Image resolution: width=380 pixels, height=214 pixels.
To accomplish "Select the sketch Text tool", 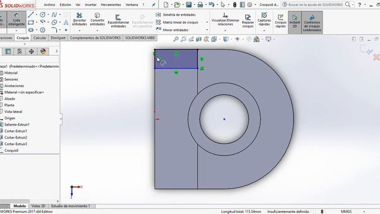I will [66, 23].
